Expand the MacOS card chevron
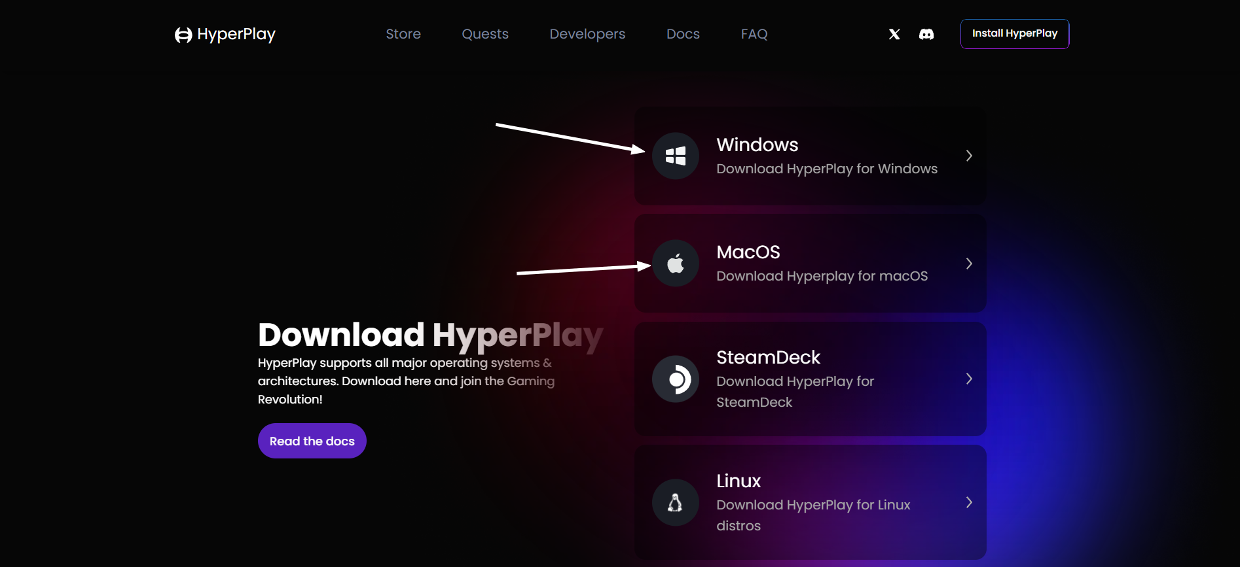Viewport: 1240px width, 567px height. (969, 264)
